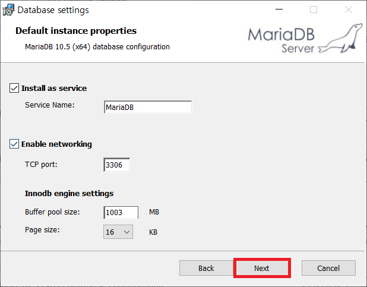Click the installer icon in title bar
This screenshot has height=287, width=367.
pyautogui.click(x=8, y=10)
